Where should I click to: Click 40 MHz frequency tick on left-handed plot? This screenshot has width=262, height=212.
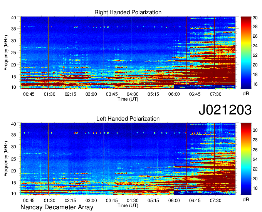pos(13,124)
